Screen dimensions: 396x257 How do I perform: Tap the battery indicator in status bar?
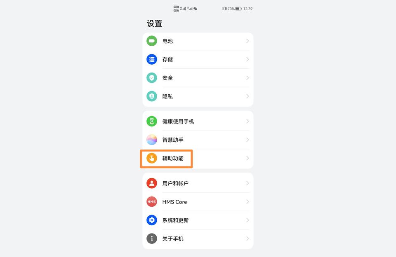pos(239,9)
